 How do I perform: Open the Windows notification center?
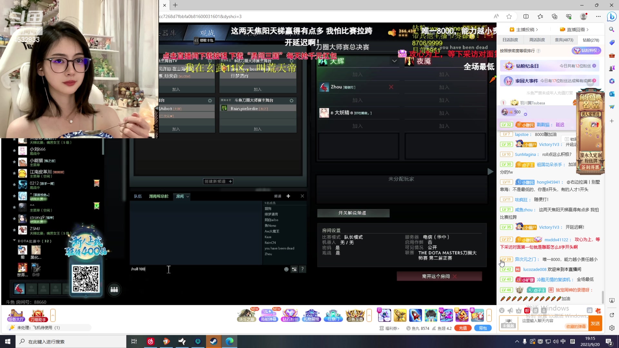pyautogui.click(x=609, y=342)
